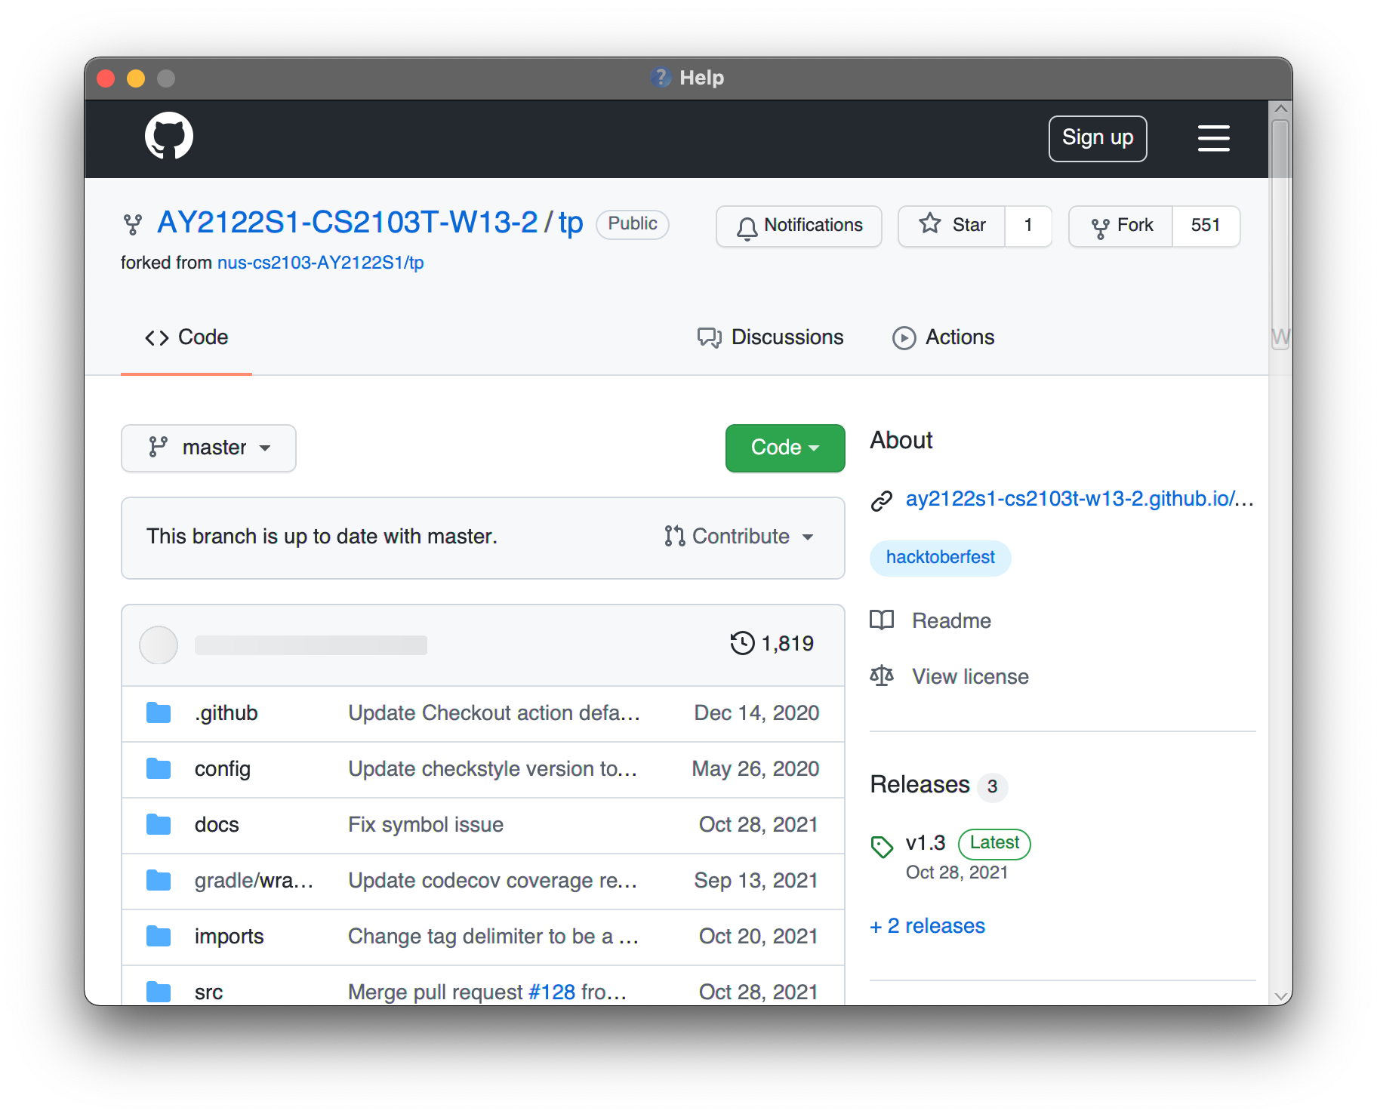This screenshot has height=1117, width=1377.
Task: Open the hamburger navigation menu
Action: [x=1213, y=138]
